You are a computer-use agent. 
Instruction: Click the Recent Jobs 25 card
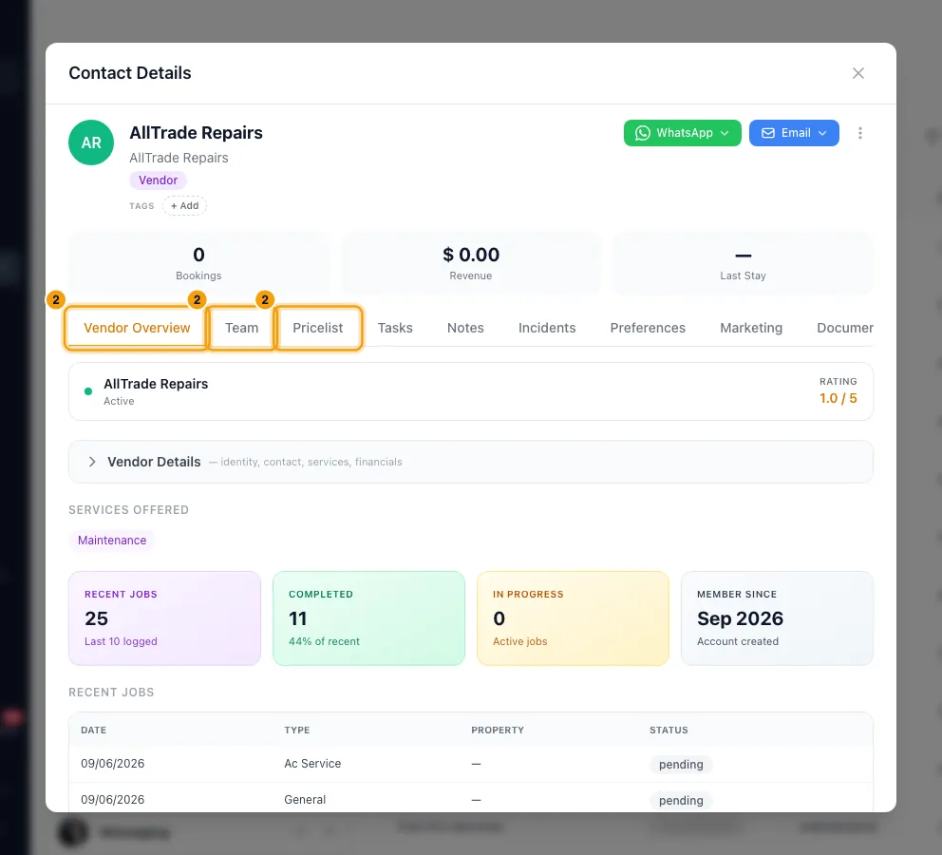(164, 618)
